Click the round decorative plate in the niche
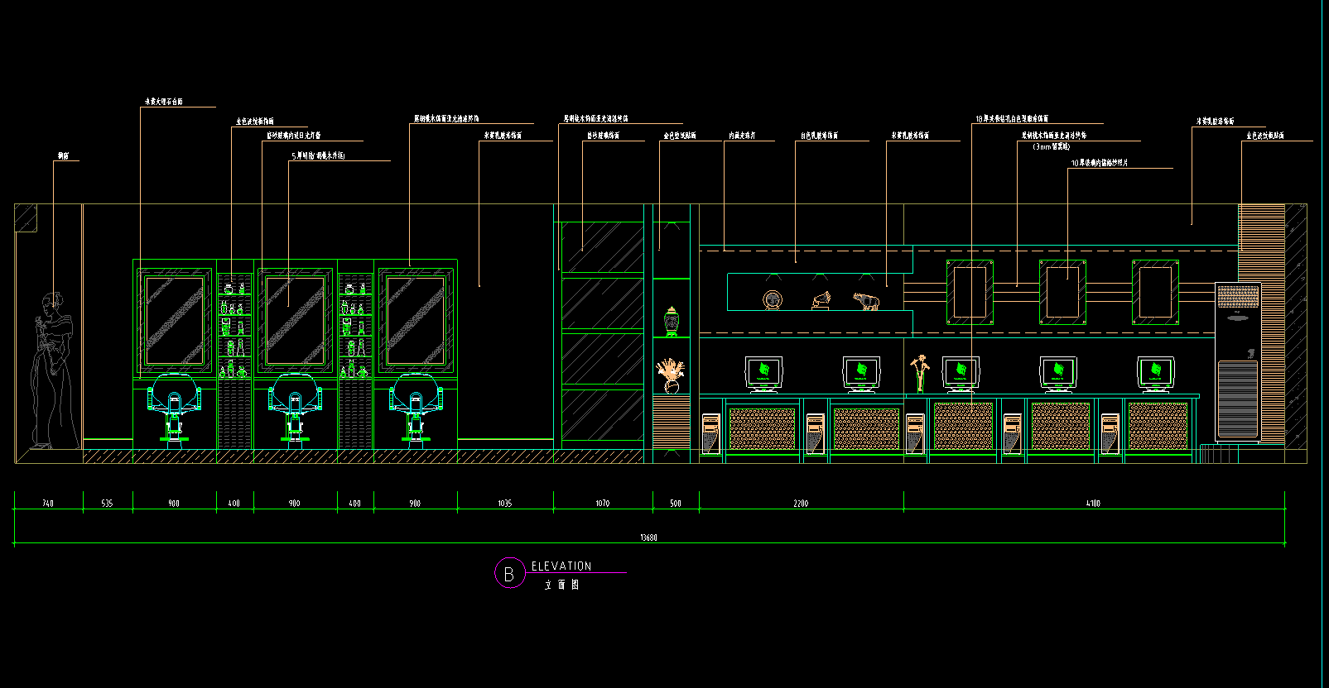 (773, 300)
